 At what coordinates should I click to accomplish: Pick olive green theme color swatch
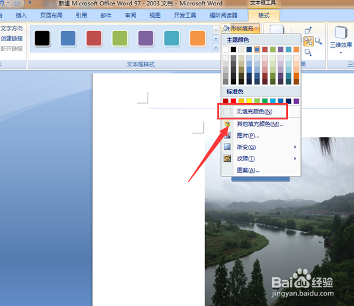273,49
